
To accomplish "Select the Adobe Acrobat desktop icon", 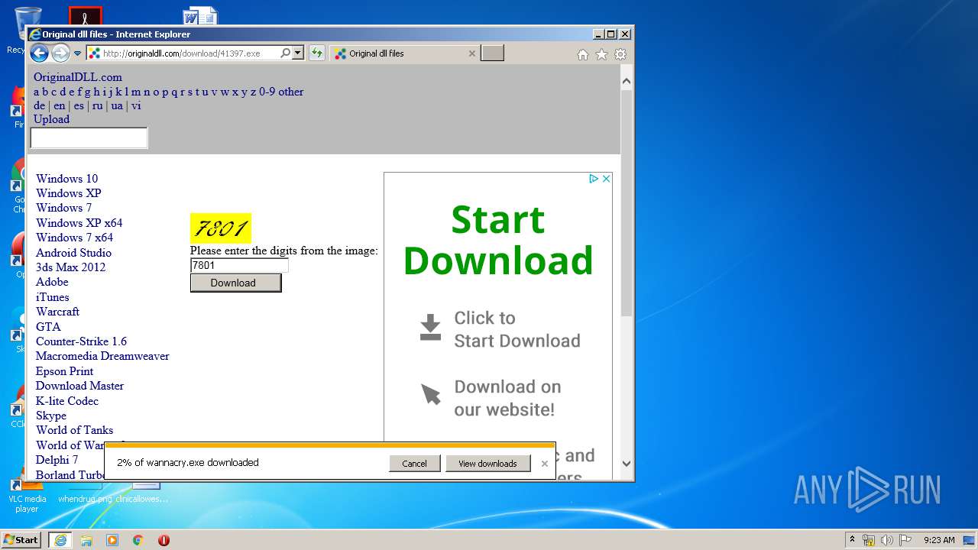I will pyautogui.click(x=85, y=16).
